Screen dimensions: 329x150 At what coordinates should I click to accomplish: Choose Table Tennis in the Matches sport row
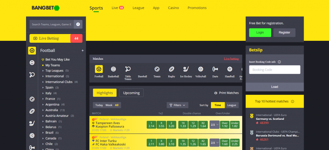[128, 73]
